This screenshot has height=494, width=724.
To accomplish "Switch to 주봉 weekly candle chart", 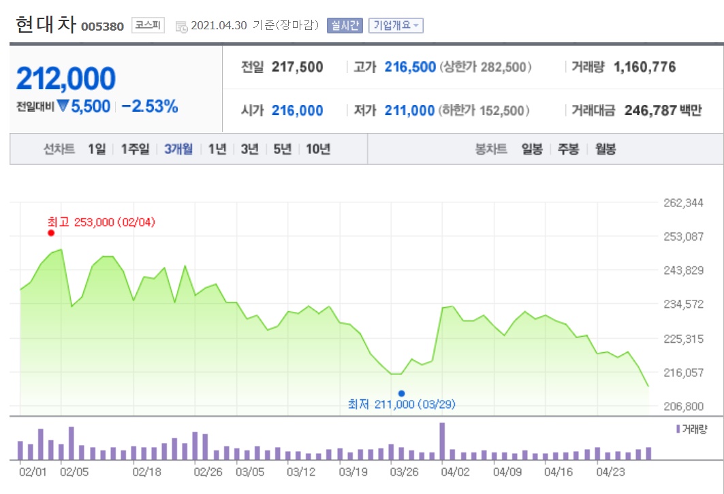I will coord(569,149).
